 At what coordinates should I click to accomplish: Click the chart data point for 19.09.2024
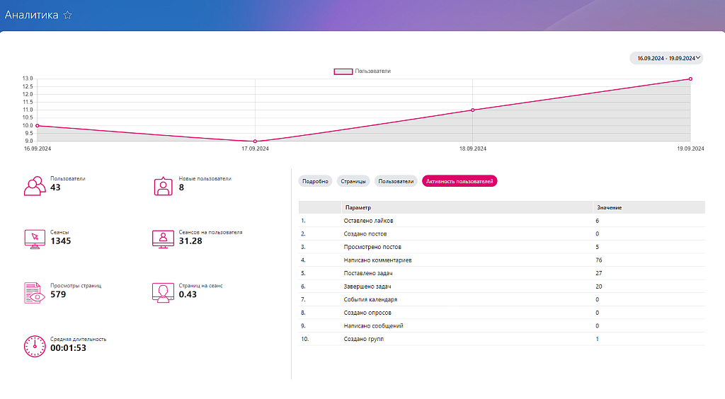690,79
